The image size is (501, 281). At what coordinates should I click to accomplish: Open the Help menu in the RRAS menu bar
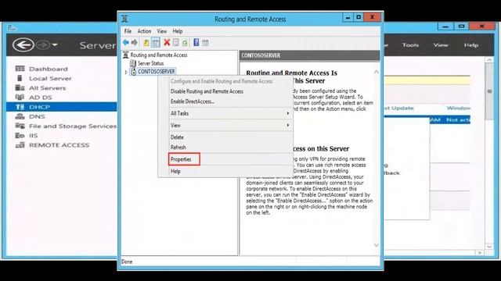(178, 31)
